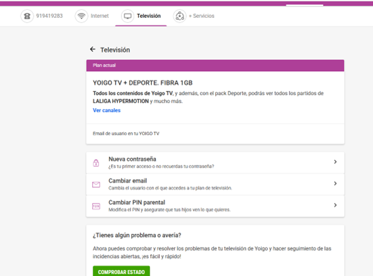The width and height of the screenshot is (373, 276).
Task: Open the Cambiar PIN parental option title
Action: click(x=137, y=202)
